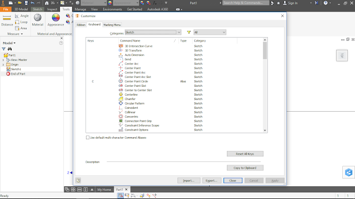The image size is (355, 199).
Task: Open the Appearance dropdown in title bar
Action: pyautogui.click(x=126, y=3)
